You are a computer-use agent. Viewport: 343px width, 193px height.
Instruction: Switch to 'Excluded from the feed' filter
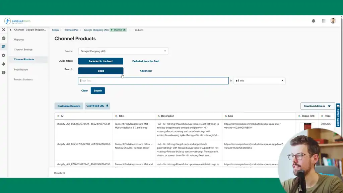(x=146, y=61)
